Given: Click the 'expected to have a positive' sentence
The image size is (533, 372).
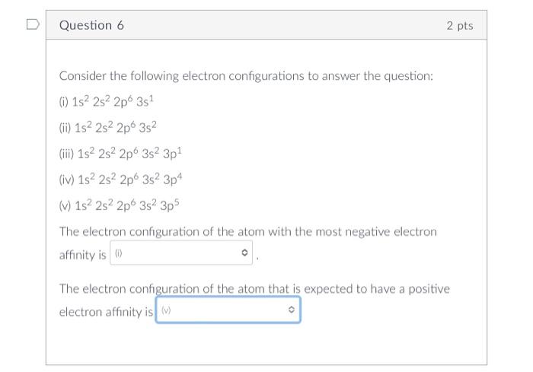Looking at the screenshot, I should [254, 289].
